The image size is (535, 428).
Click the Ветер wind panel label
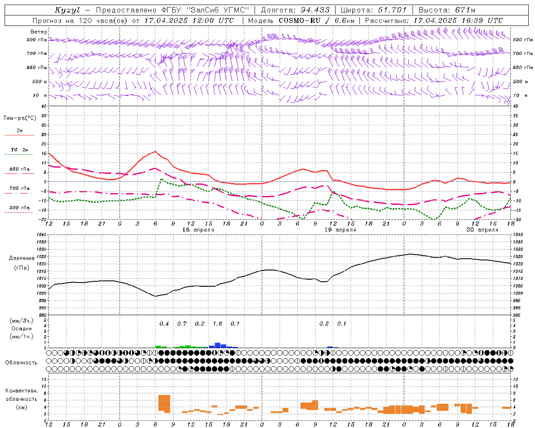(x=39, y=32)
